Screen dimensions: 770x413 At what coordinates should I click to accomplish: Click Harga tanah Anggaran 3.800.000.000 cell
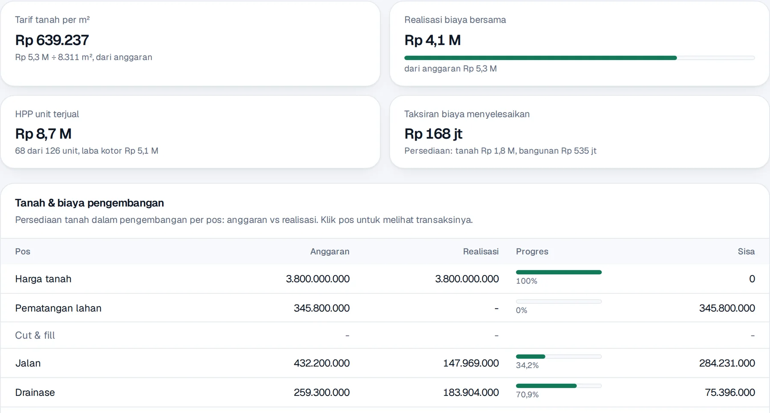click(x=318, y=279)
